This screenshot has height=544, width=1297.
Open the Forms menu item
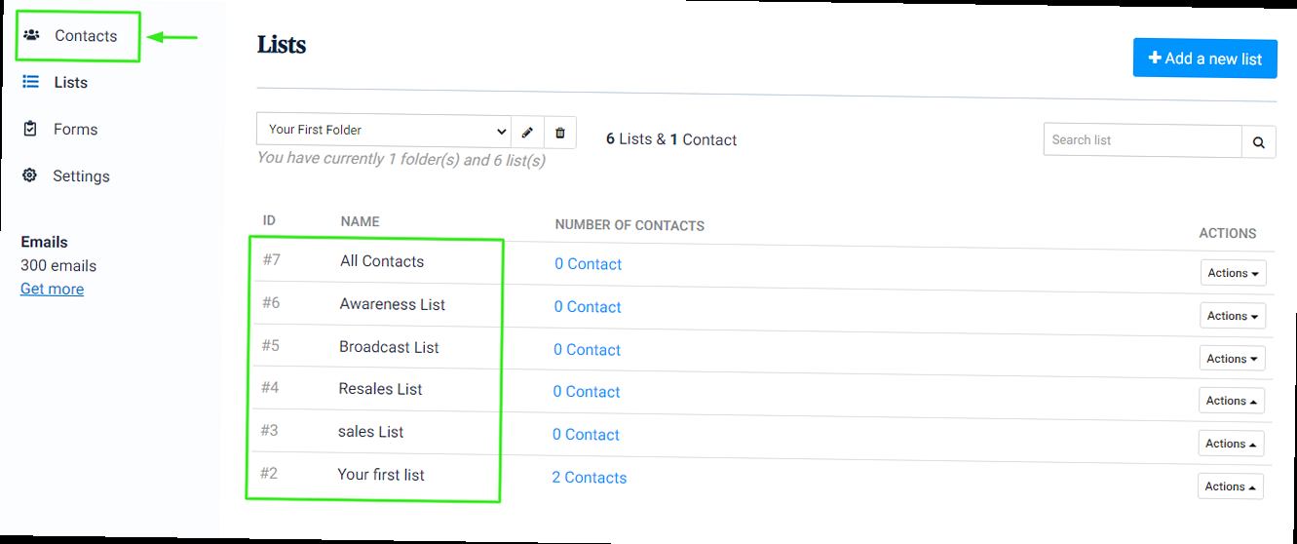tap(75, 130)
